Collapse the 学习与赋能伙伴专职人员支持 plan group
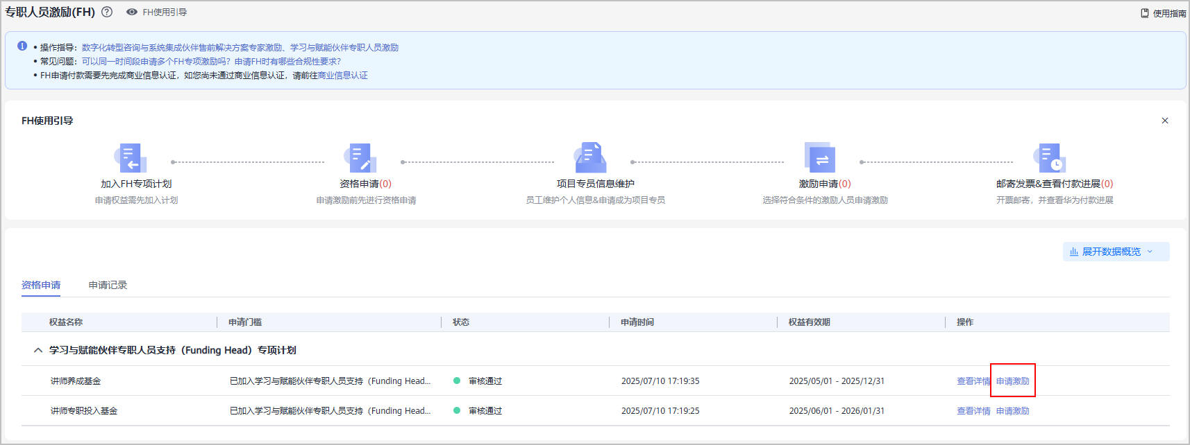This screenshot has height=445, width=1190. (38, 350)
